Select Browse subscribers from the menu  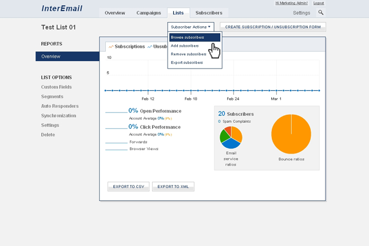pyautogui.click(x=188, y=37)
